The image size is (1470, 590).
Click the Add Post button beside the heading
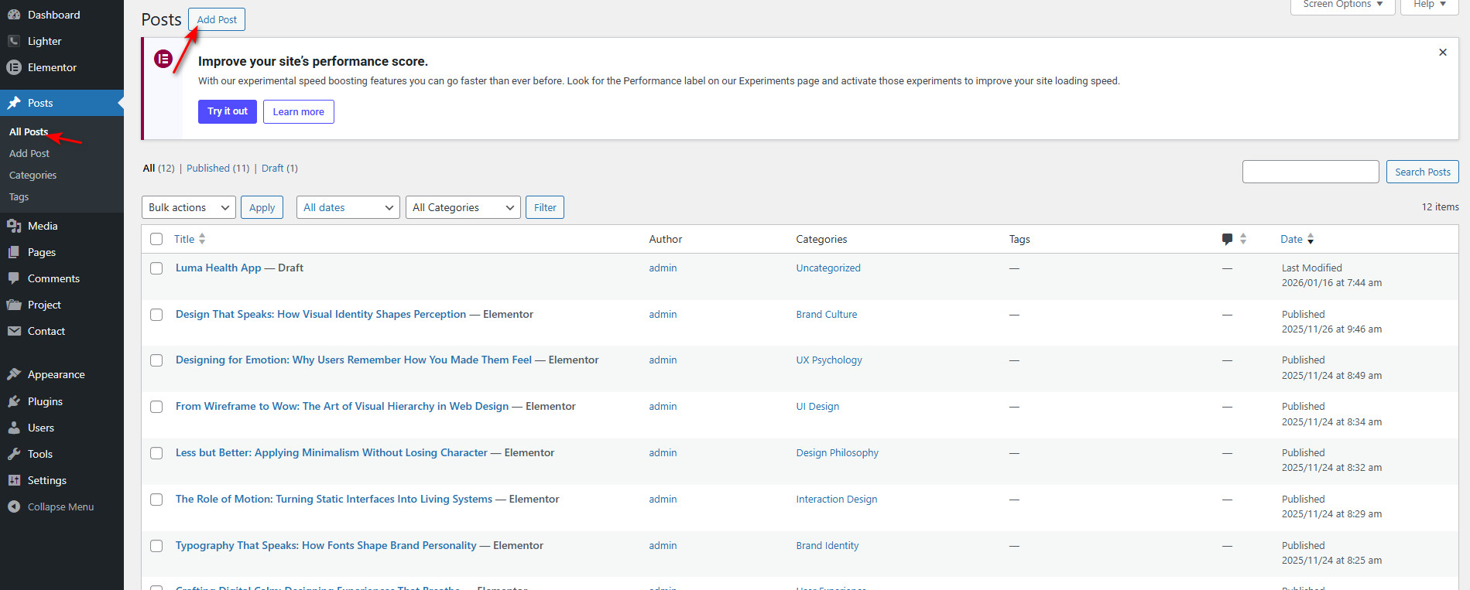217,19
